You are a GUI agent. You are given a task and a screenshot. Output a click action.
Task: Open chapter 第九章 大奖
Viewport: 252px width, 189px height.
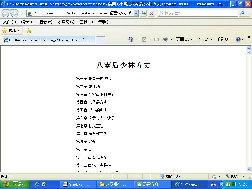86,141
